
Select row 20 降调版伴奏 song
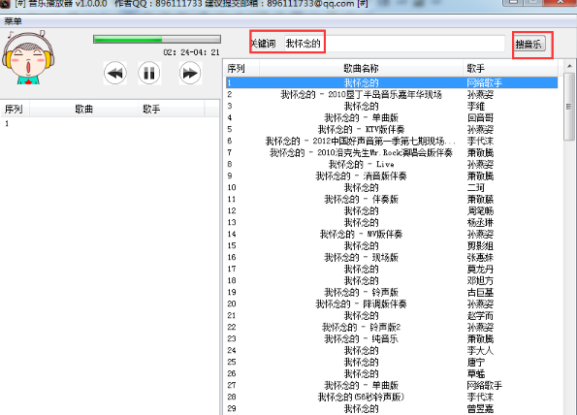(392, 303)
